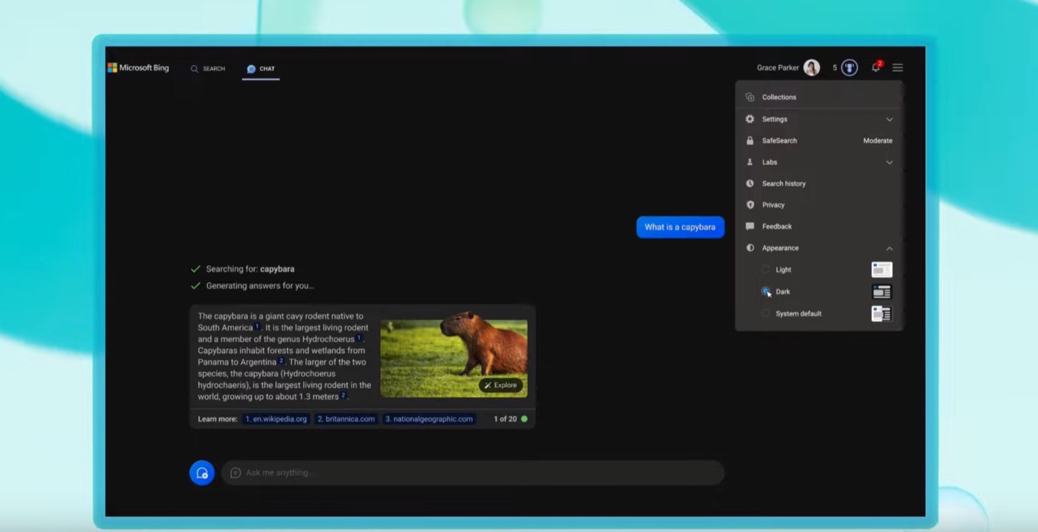Click the Light theme preview thumbnail
The height and width of the screenshot is (532, 1038).
point(882,270)
